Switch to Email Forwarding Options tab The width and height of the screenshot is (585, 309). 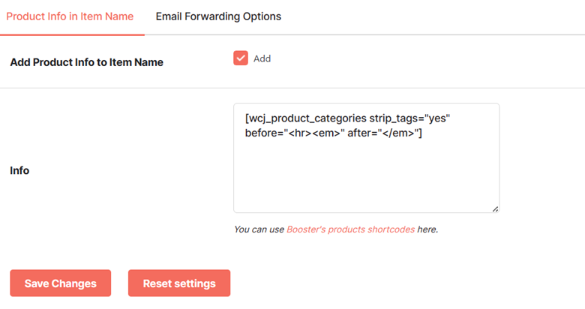click(218, 16)
